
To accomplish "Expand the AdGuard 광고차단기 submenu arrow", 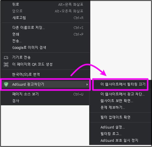I will (87, 84).
